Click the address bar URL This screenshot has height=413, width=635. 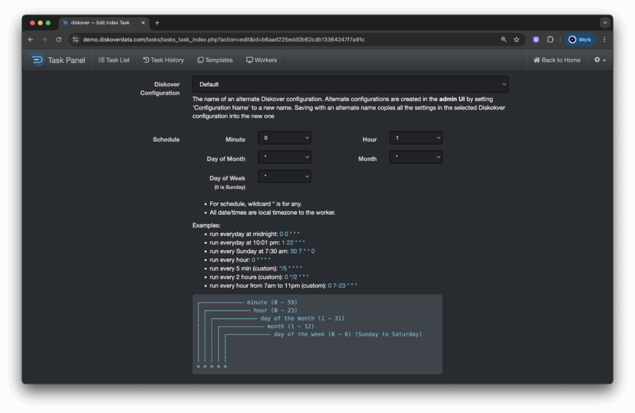coord(223,39)
